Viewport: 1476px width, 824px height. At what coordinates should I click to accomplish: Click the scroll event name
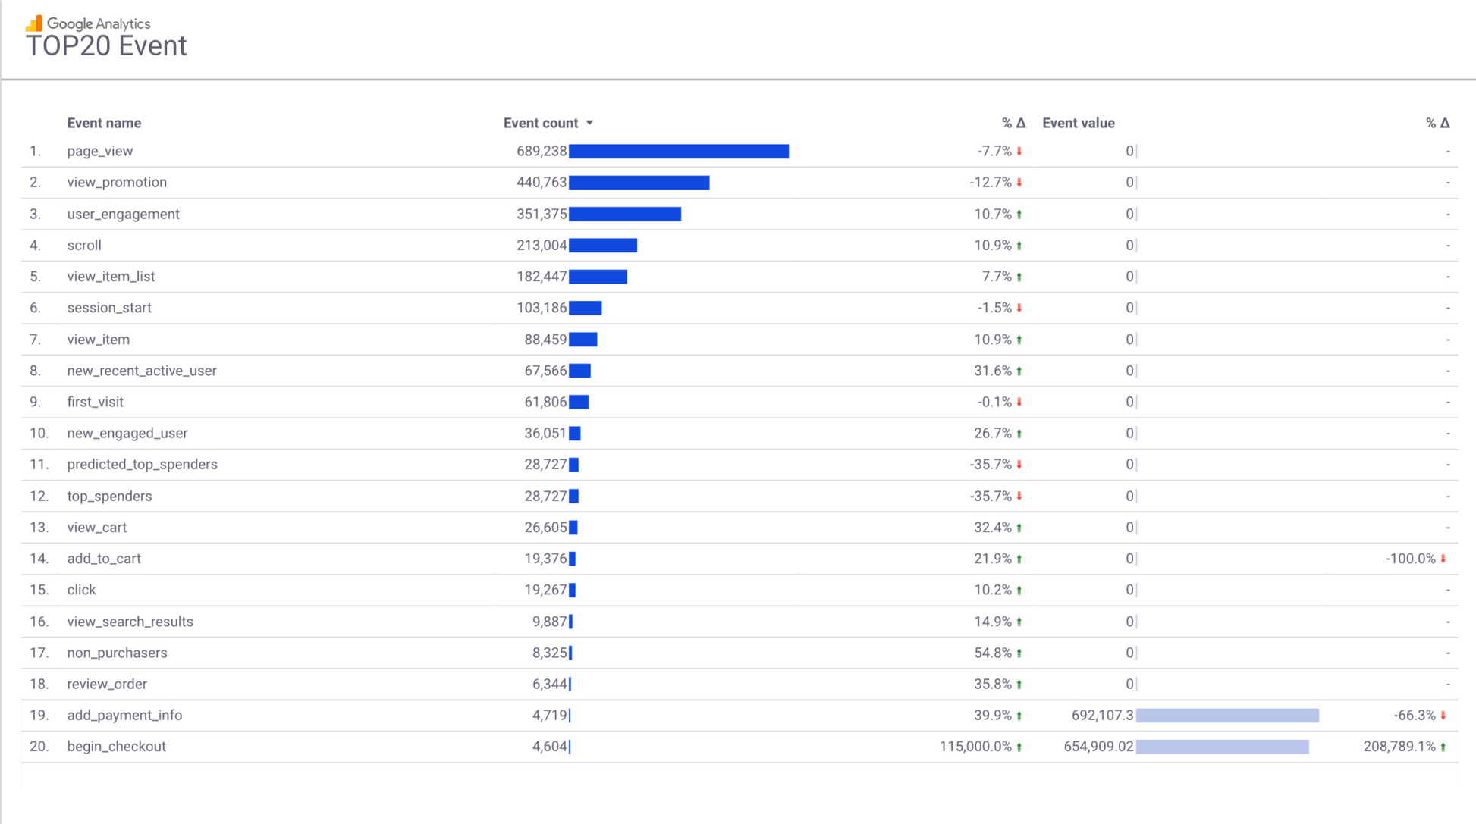[84, 246]
